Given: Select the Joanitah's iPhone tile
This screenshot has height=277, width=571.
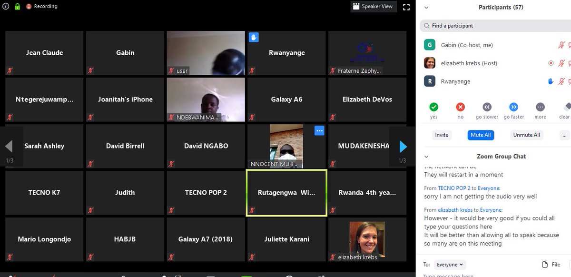Looking at the screenshot, I should (x=125, y=99).
